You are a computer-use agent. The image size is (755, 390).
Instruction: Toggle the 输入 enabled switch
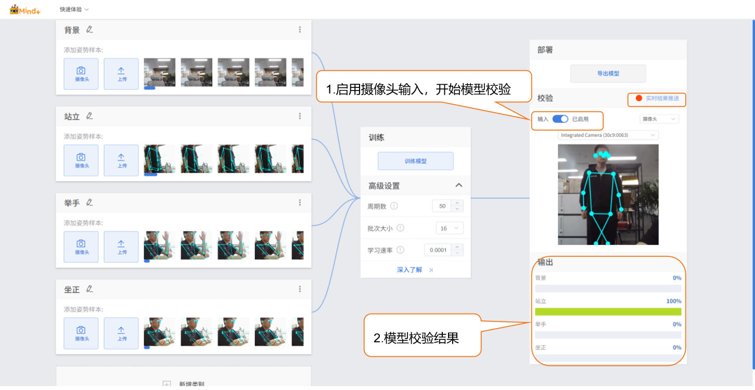tap(560, 119)
